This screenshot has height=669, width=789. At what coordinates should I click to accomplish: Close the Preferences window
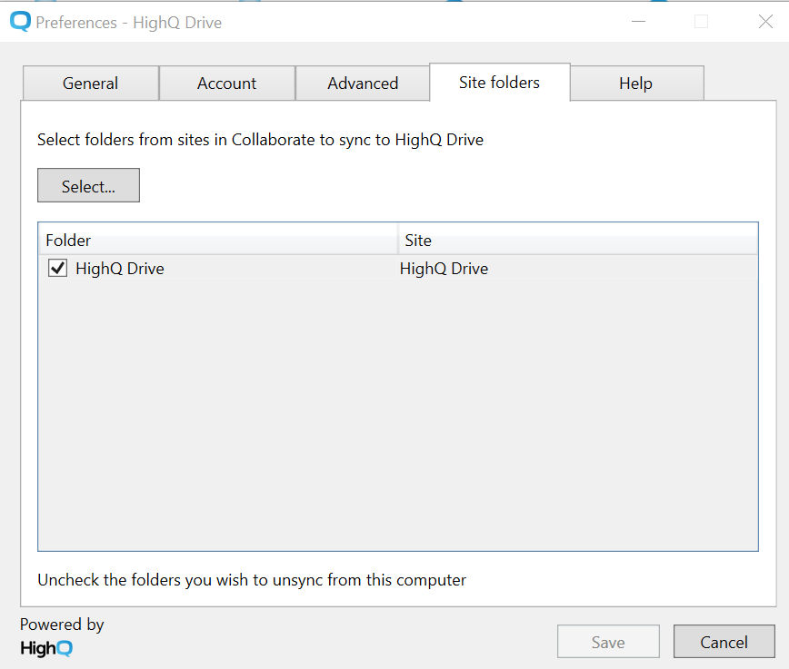point(766,22)
